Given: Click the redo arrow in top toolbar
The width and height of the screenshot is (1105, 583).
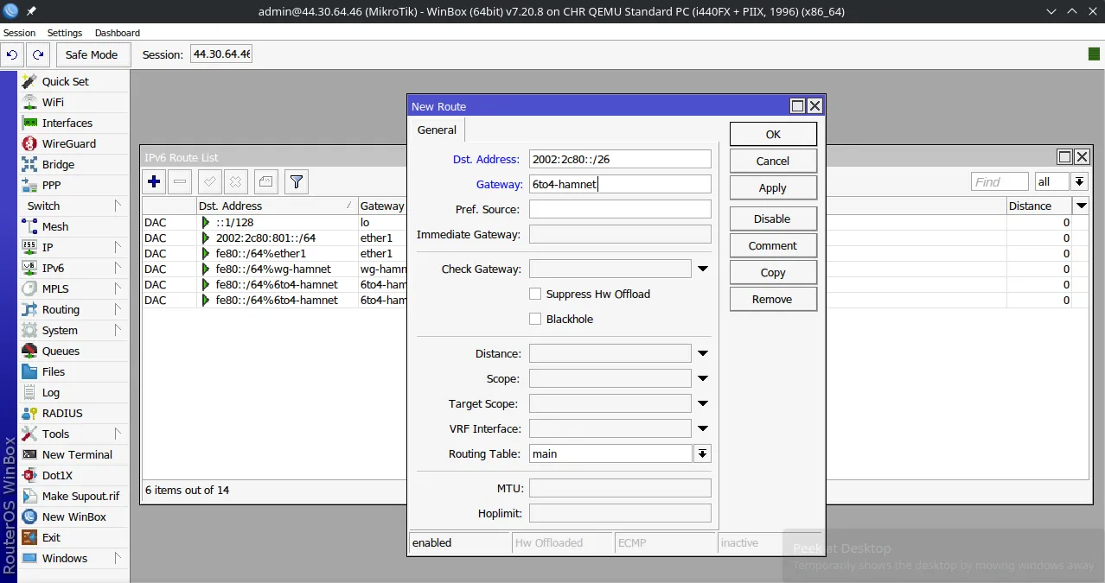Looking at the screenshot, I should pyautogui.click(x=38, y=54).
